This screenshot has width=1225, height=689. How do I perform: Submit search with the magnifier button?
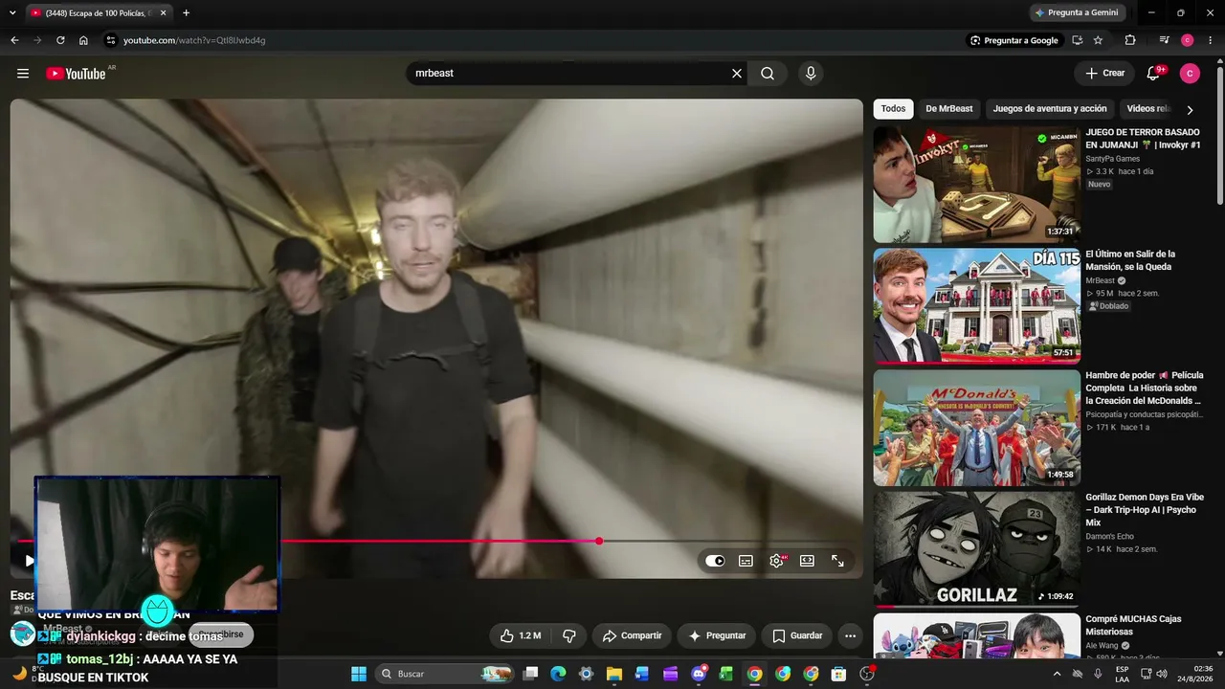(768, 74)
